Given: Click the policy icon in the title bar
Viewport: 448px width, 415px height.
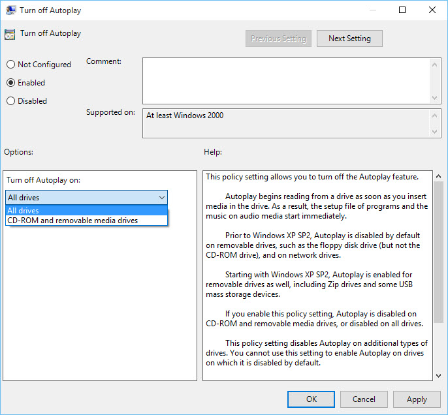Looking at the screenshot, I should coord(9,10).
